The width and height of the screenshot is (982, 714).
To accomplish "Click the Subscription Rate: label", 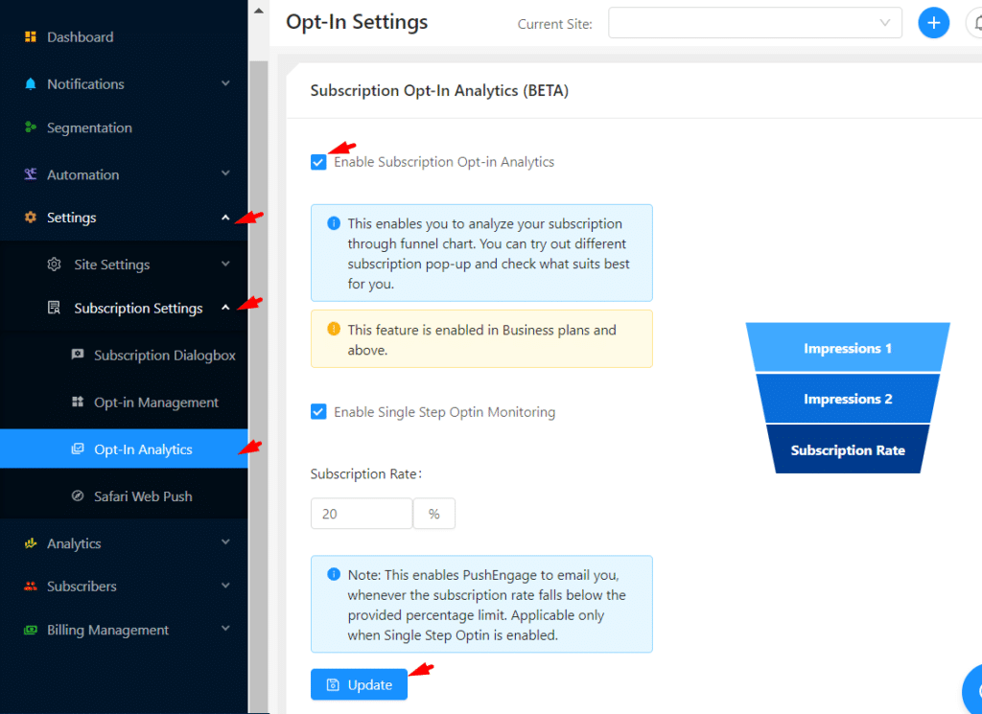I will pos(365,474).
